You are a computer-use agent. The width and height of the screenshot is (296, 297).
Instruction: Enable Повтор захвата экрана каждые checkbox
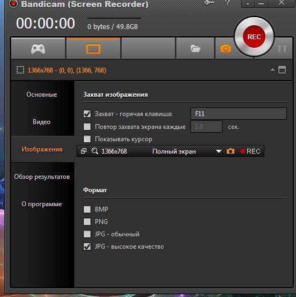tap(87, 127)
